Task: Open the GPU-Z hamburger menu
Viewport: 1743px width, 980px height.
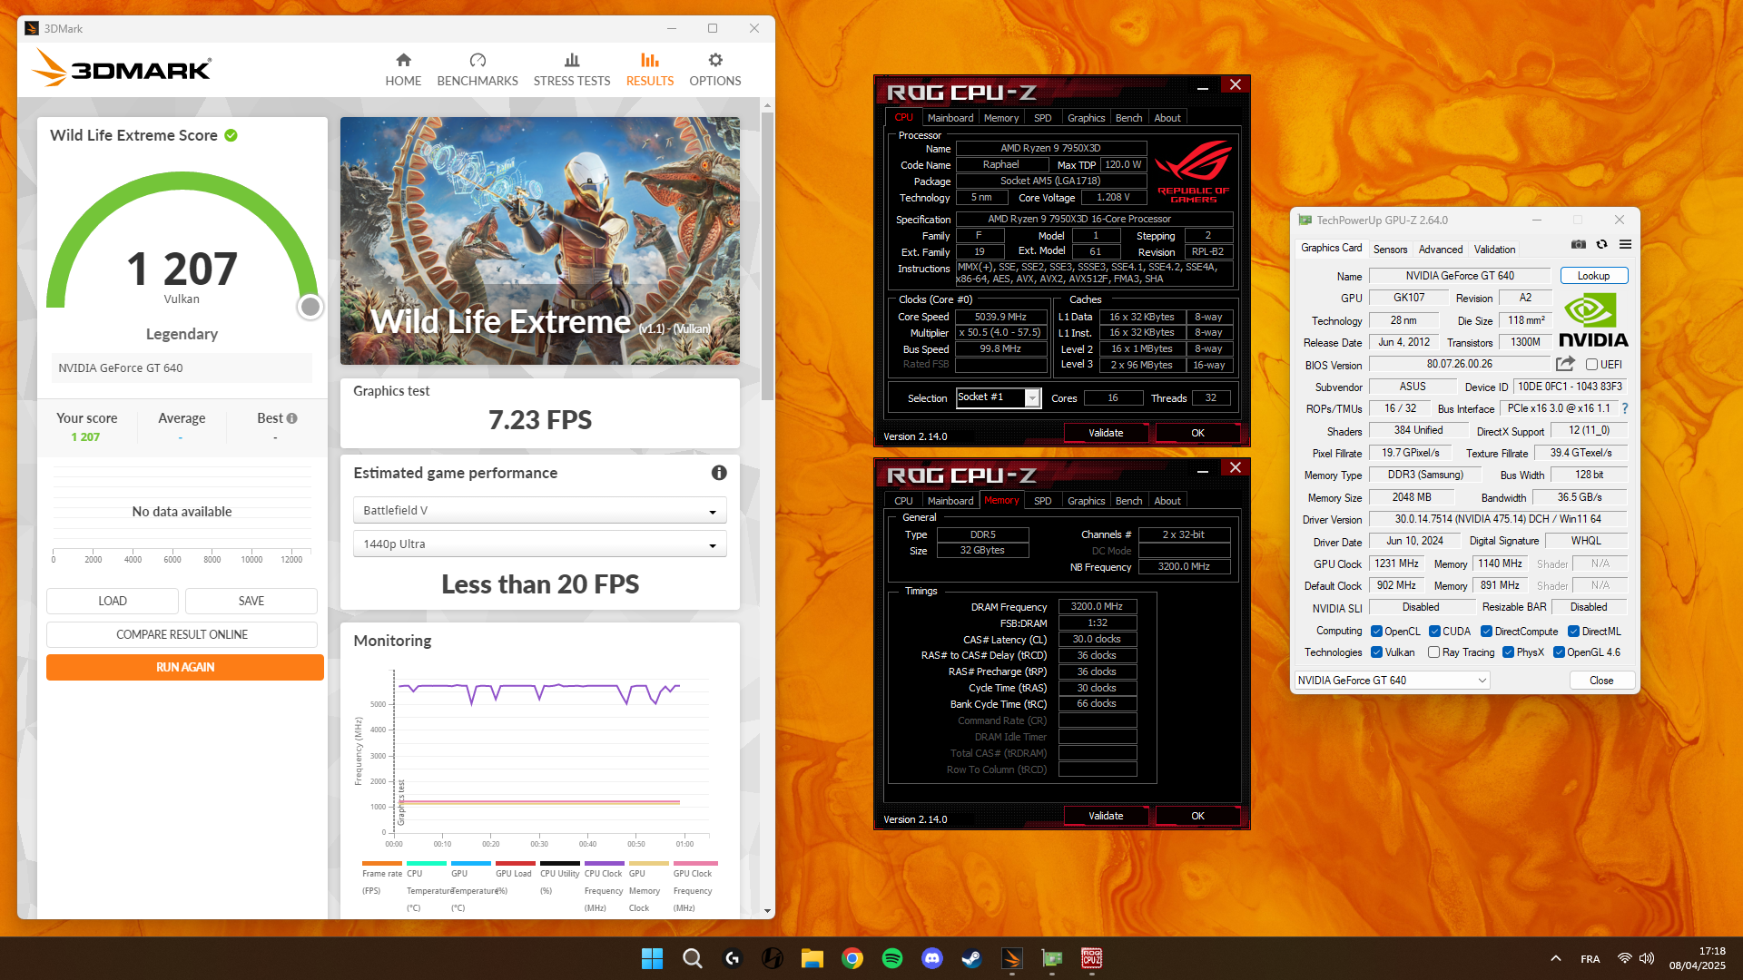Action: (1625, 244)
